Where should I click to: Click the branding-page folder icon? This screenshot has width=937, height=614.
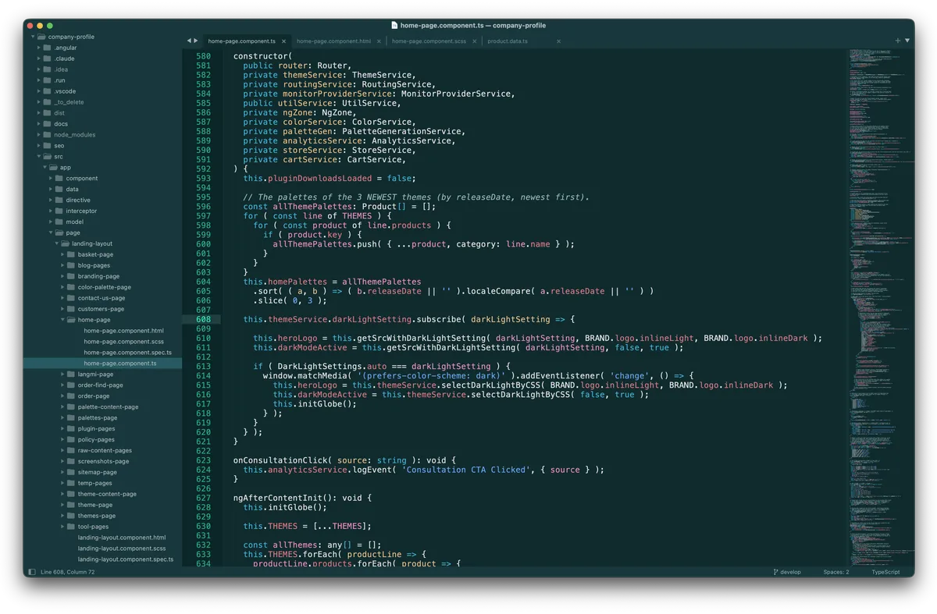[x=71, y=276]
